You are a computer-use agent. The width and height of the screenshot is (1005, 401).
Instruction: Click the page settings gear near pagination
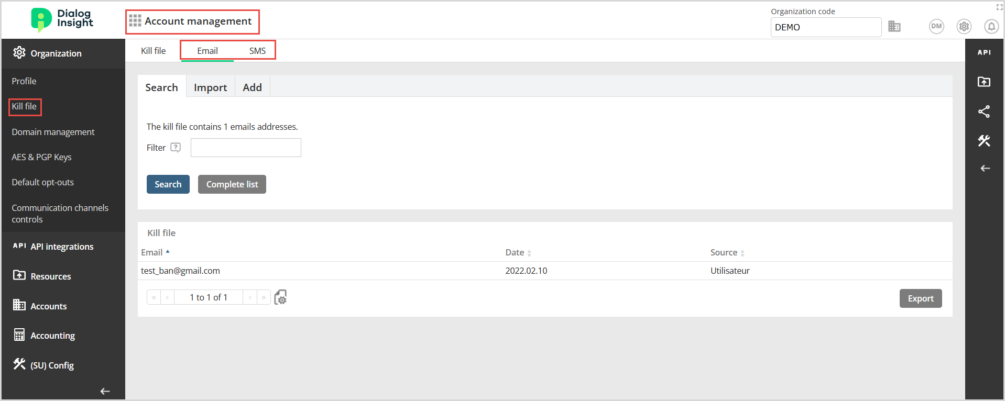[280, 297]
